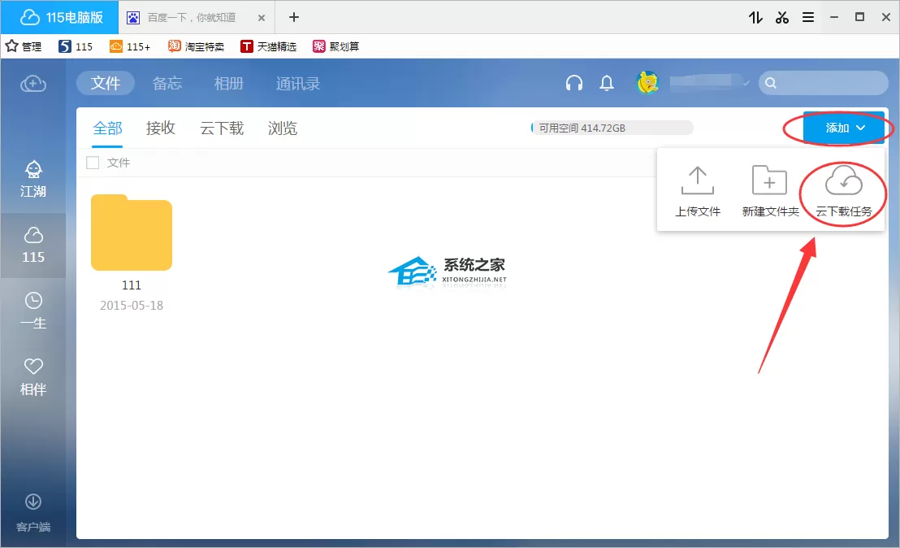Click the notification bell icon

click(x=607, y=83)
